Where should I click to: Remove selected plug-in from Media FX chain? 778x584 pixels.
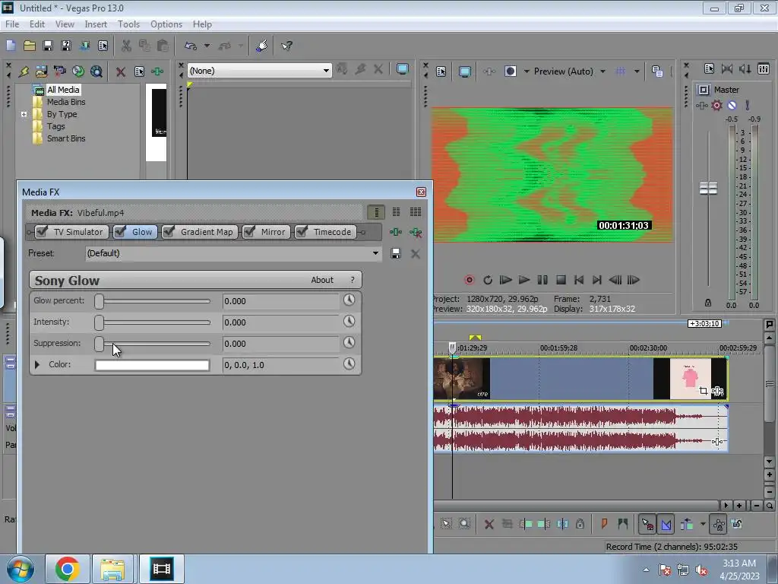click(416, 232)
